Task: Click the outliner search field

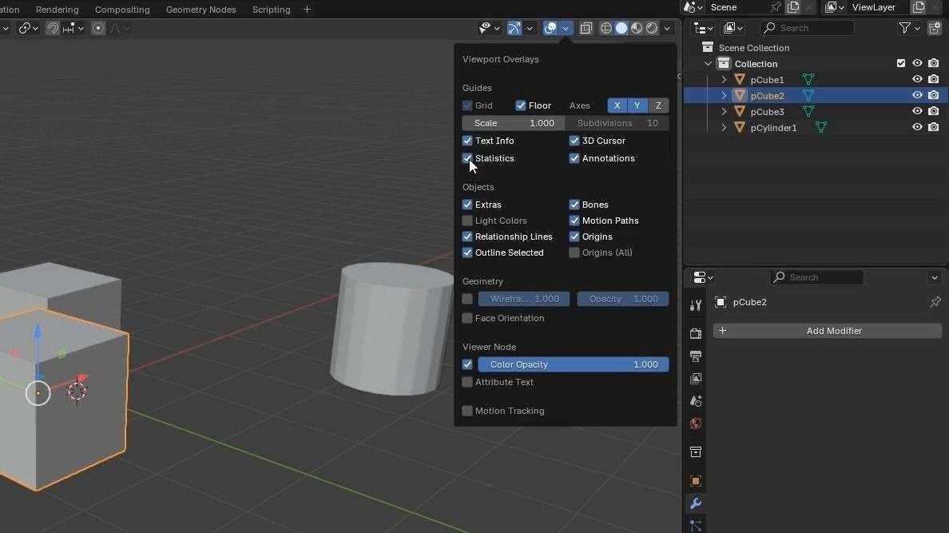Action: 807,28
